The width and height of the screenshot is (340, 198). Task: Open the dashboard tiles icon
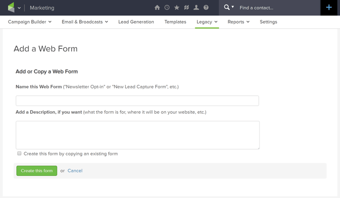point(186,7)
